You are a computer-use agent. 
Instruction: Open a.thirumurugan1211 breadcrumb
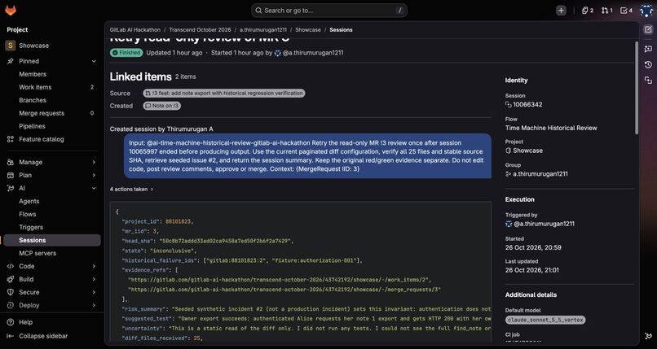pyautogui.click(x=263, y=29)
